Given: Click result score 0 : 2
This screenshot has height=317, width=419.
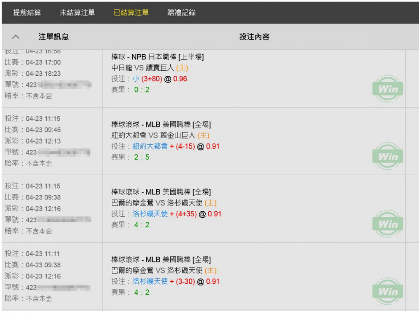Looking at the screenshot, I should click(x=142, y=90).
